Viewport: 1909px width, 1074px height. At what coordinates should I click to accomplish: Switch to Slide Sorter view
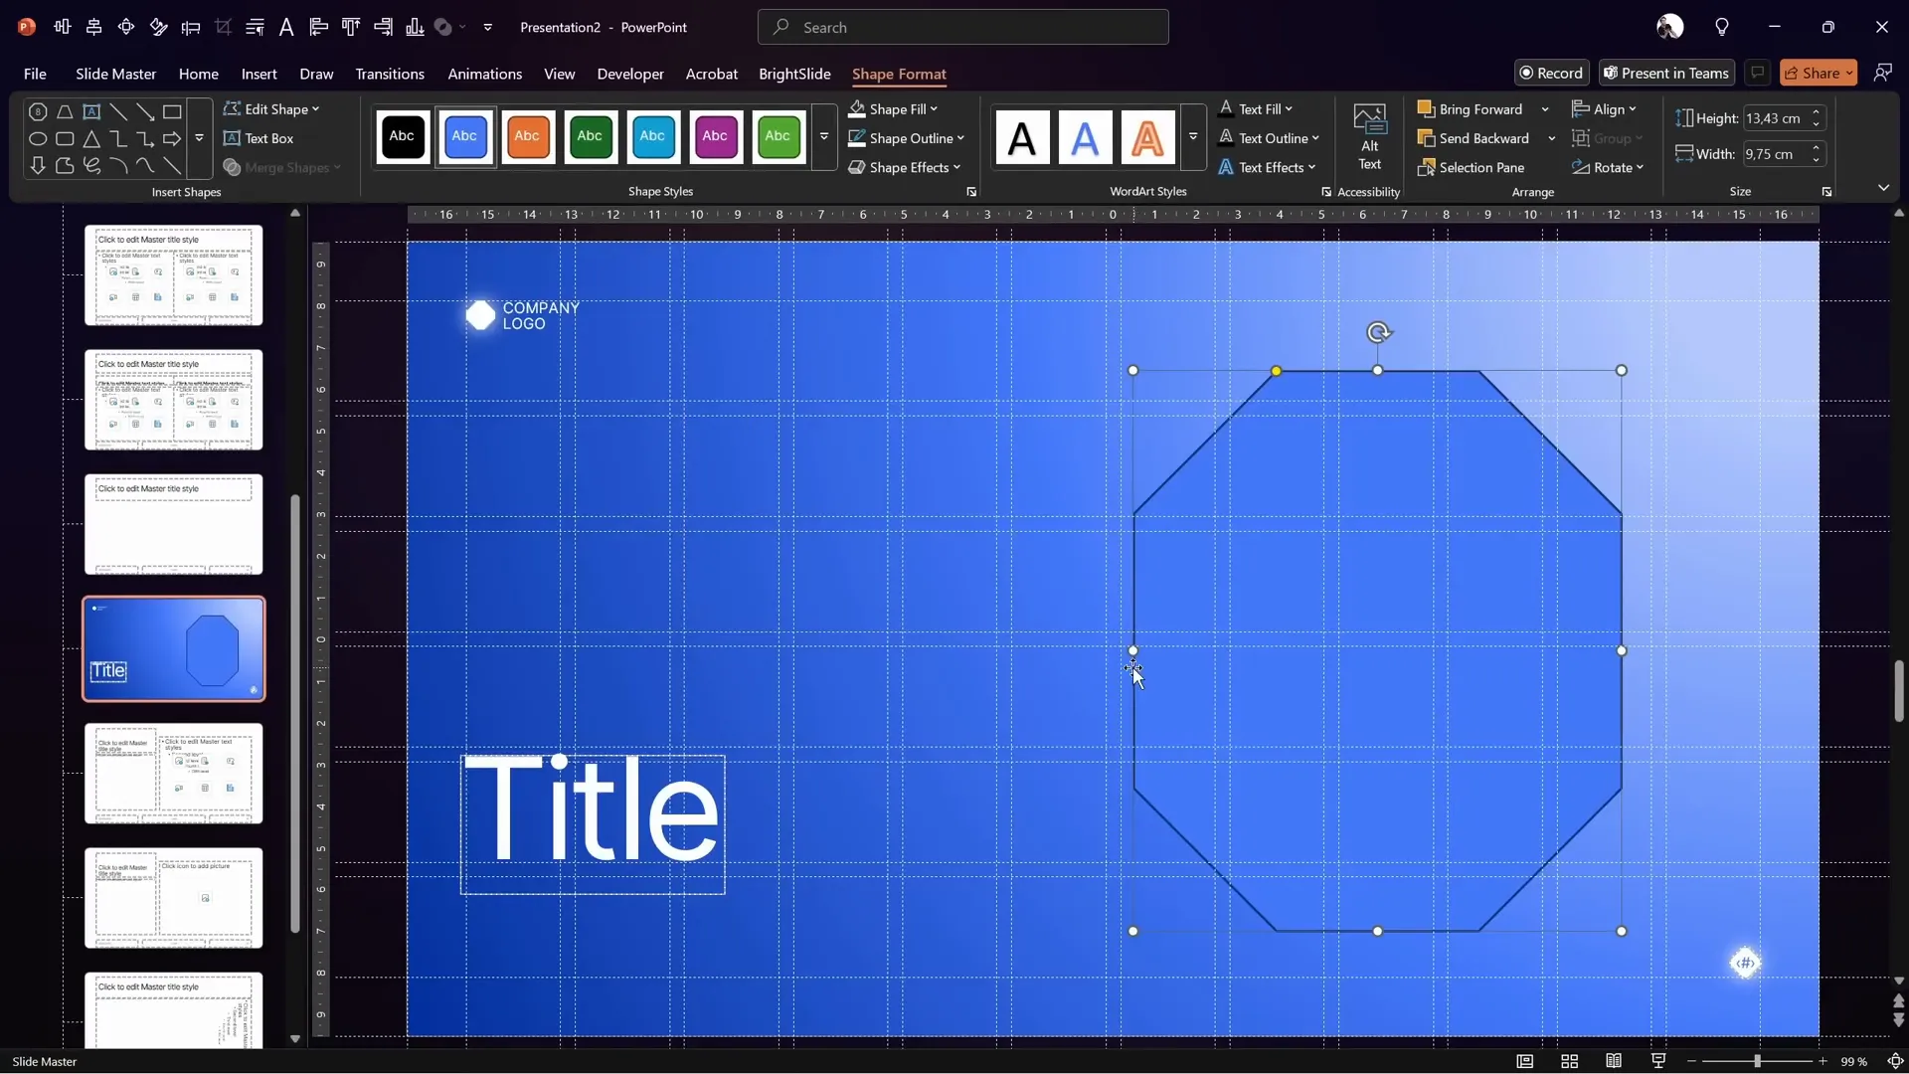pos(1571,1061)
